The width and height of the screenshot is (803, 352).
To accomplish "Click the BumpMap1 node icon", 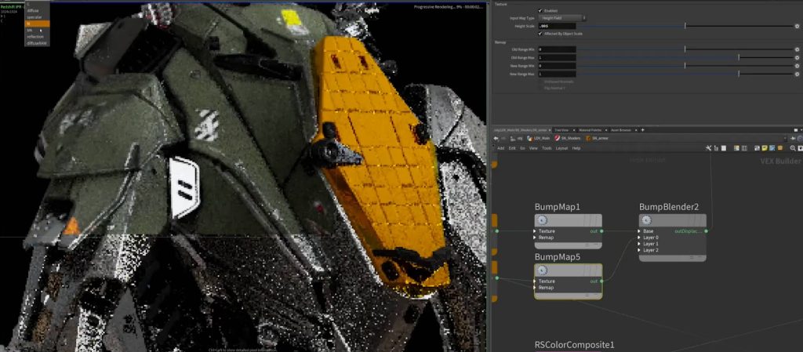I will pos(542,220).
